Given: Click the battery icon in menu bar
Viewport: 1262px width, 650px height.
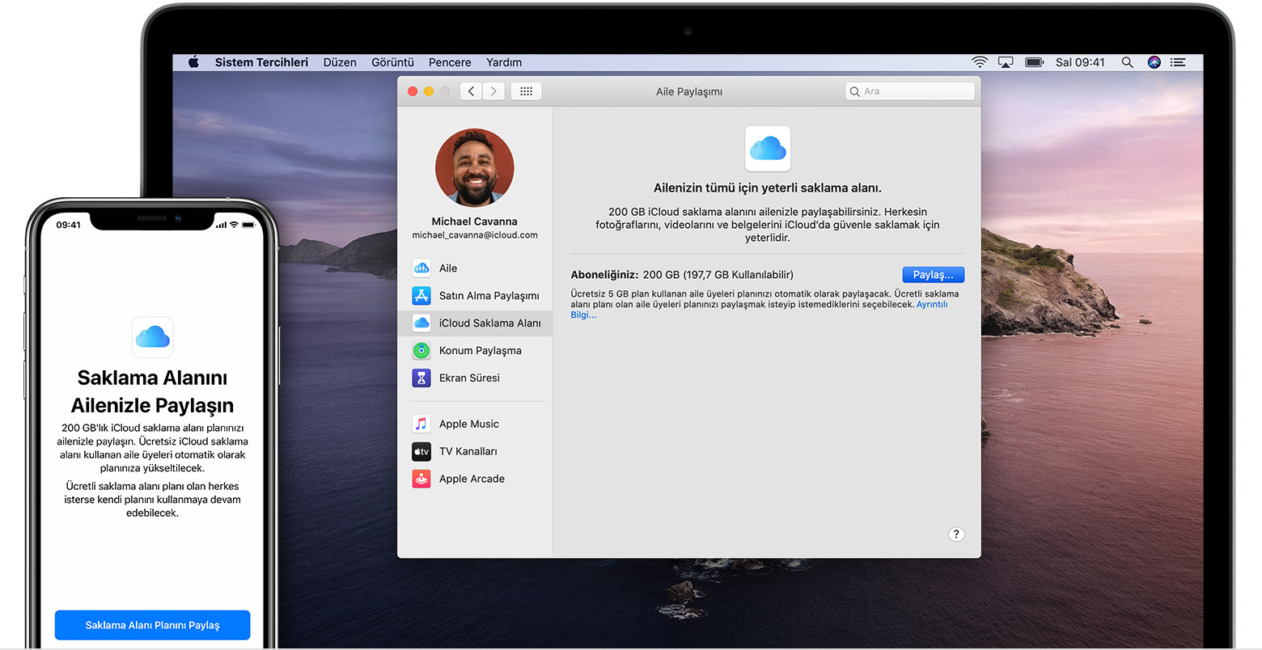Looking at the screenshot, I should [1034, 62].
